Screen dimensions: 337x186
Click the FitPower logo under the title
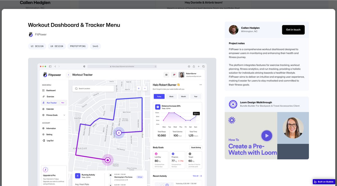31,35
